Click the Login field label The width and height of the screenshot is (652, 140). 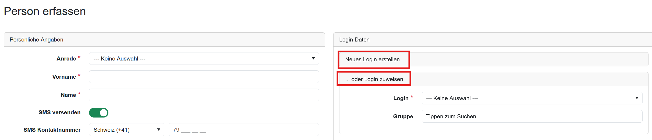point(401,98)
